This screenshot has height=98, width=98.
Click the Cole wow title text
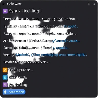14,4
